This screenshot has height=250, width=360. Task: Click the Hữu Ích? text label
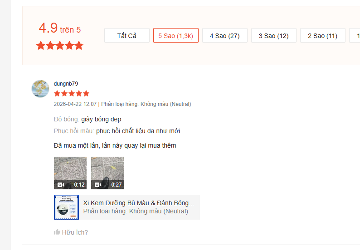75,232
